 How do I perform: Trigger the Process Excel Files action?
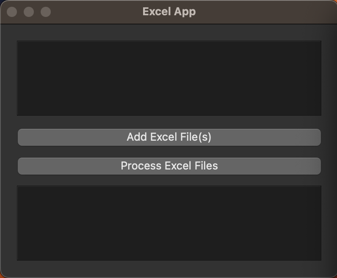coord(169,166)
